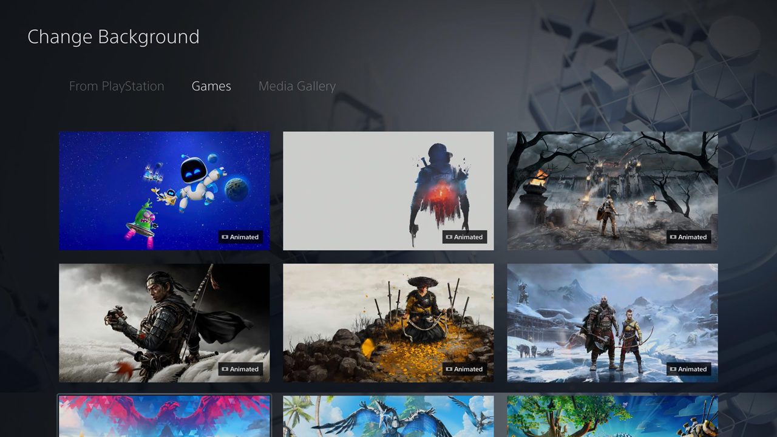Pick the seated warrior on golden leaves background

pos(388,323)
